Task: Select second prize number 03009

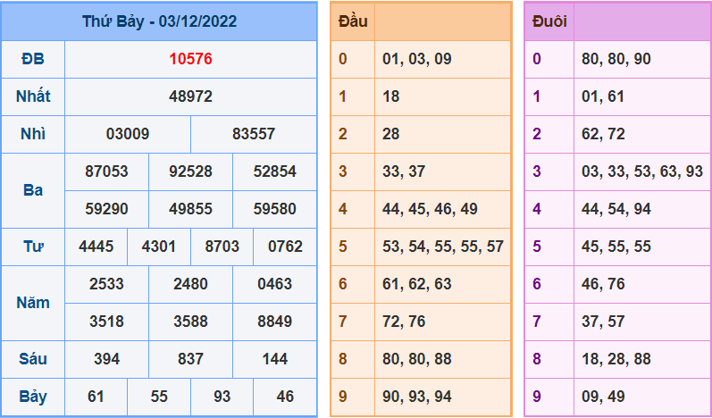Action: pos(128,134)
